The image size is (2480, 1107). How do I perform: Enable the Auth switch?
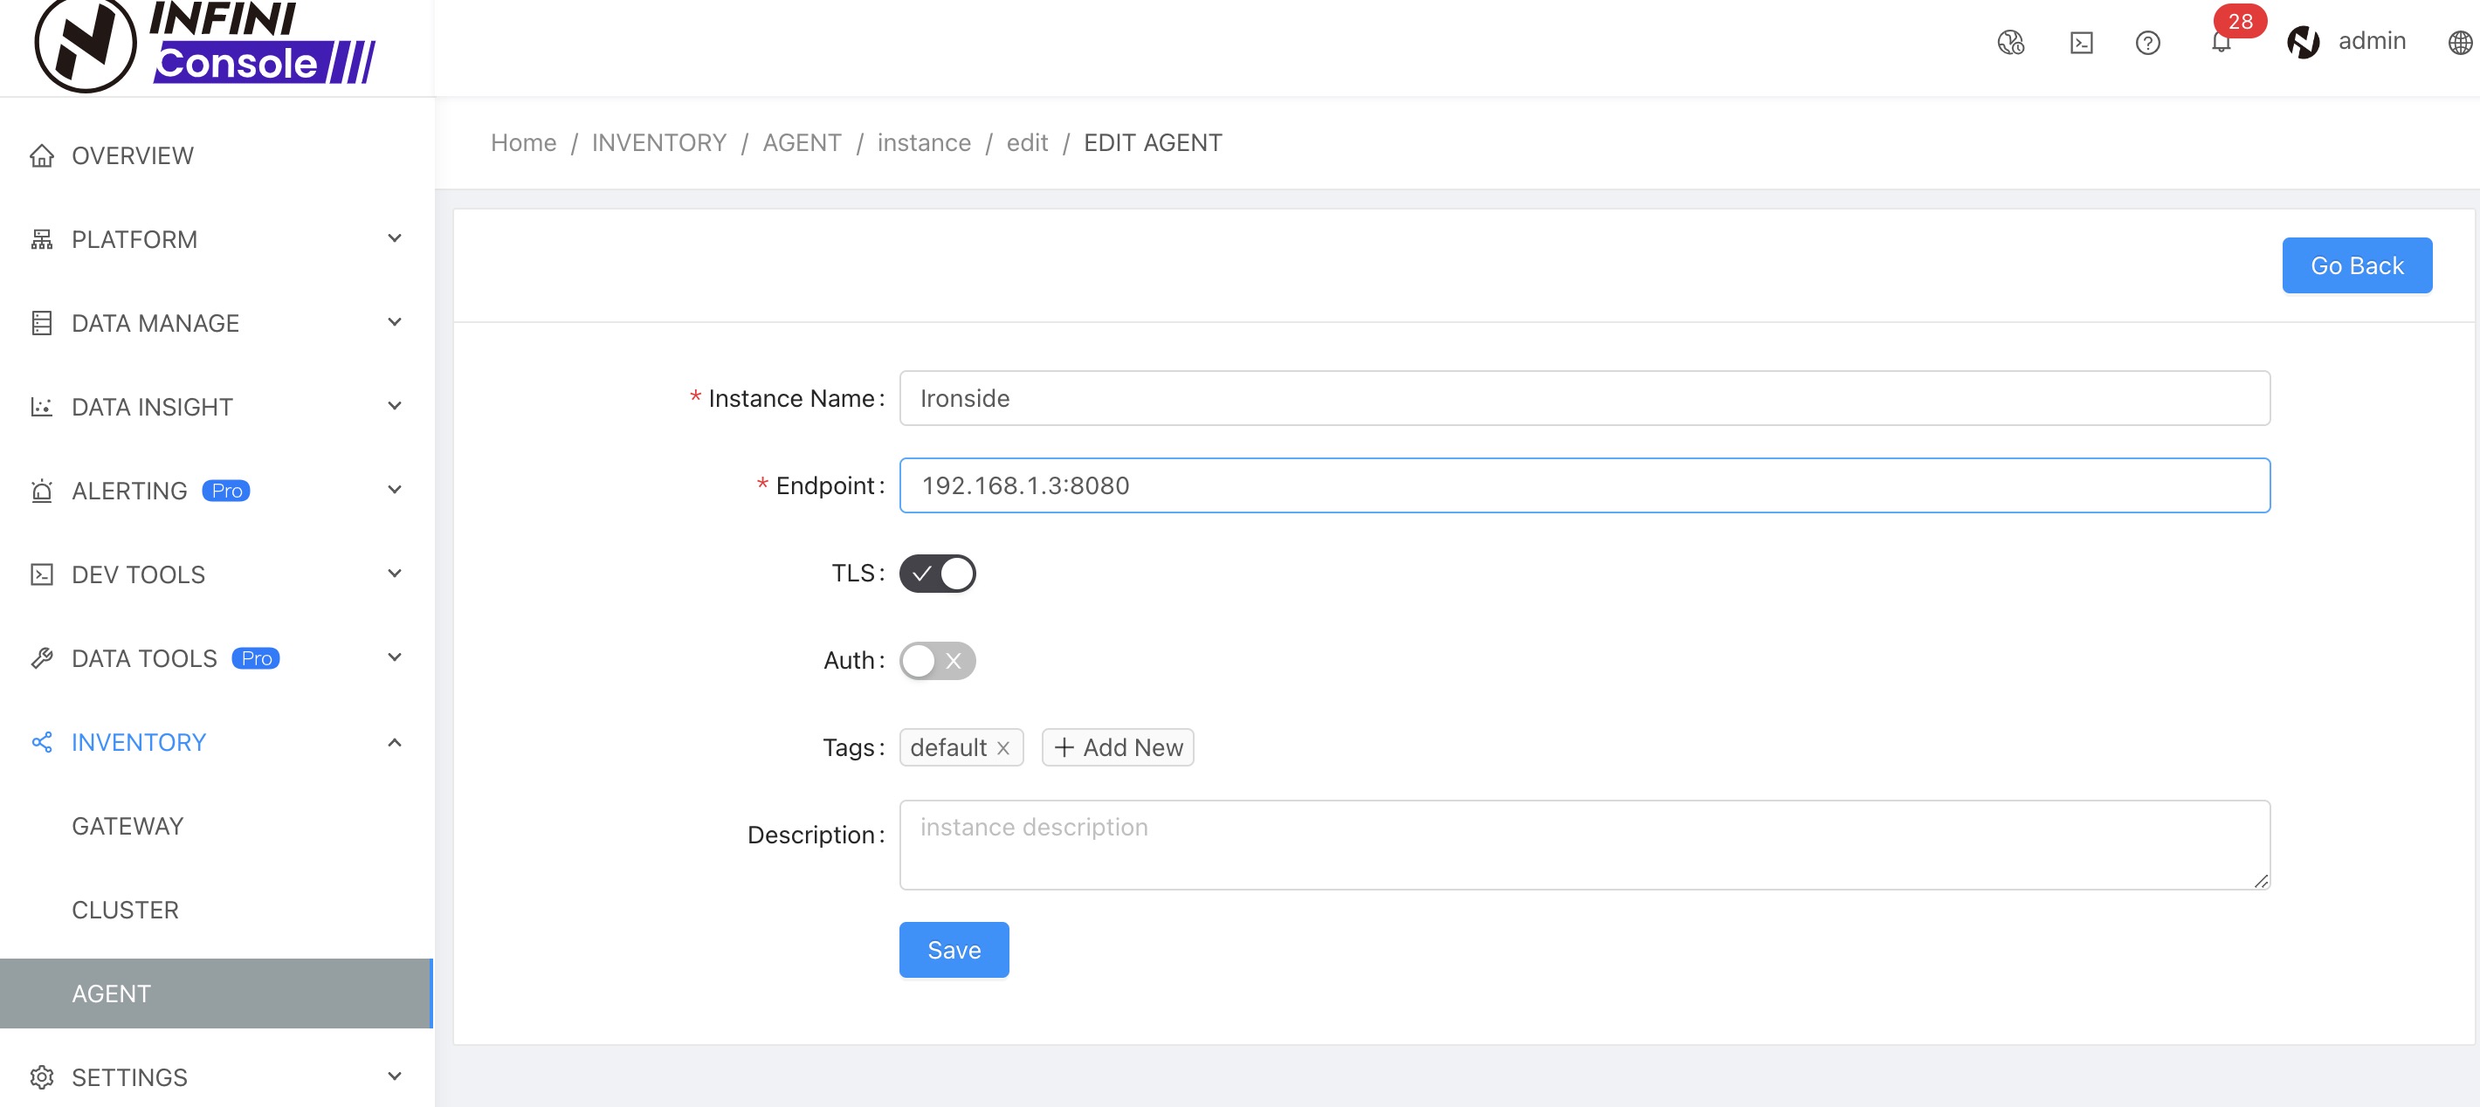click(937, 660)
